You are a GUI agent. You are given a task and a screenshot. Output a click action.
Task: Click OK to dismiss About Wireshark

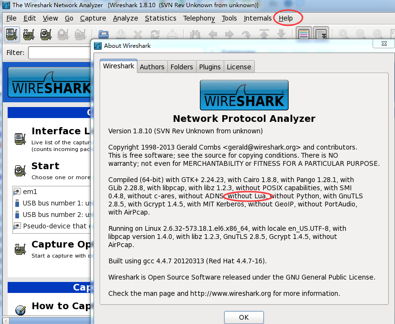click(244, 317)
